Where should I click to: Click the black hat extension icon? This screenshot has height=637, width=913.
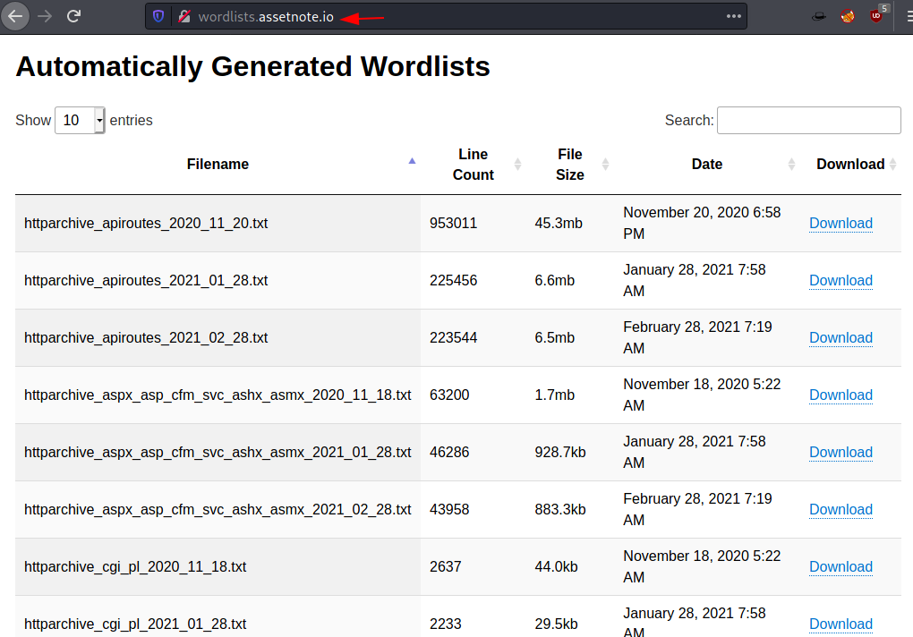[x=818, y=16]
